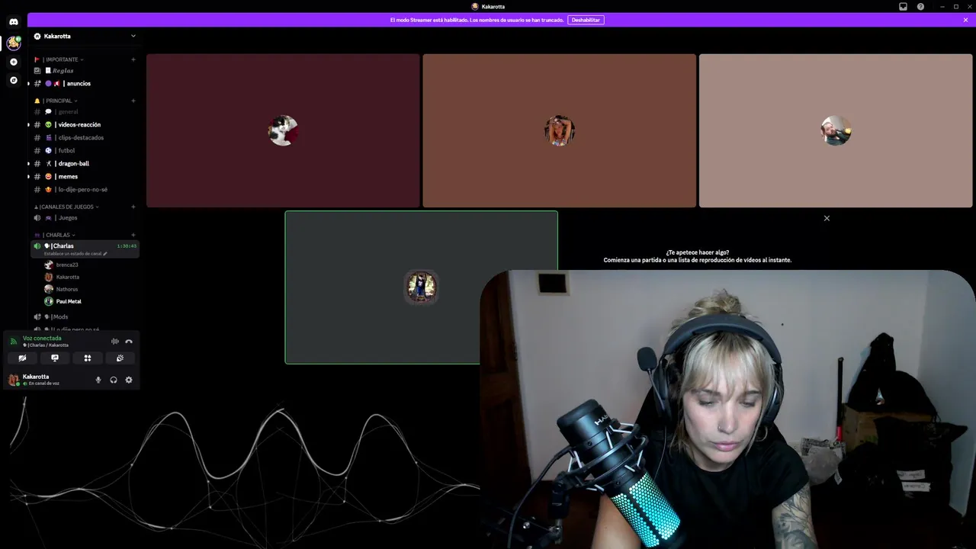
Task: Focus the cat avatar video tile
Action: (283, 130)
